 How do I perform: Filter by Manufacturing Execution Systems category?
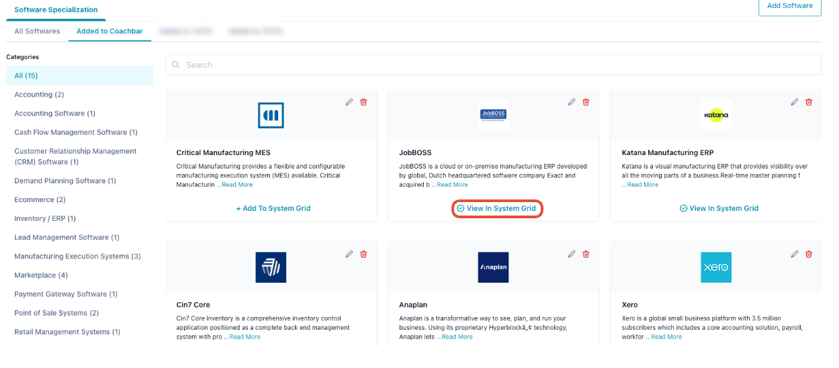(77, 256)
